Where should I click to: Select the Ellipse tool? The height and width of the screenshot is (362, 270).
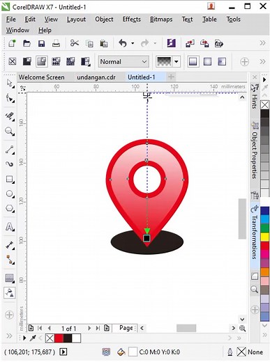tap(10, 194)
